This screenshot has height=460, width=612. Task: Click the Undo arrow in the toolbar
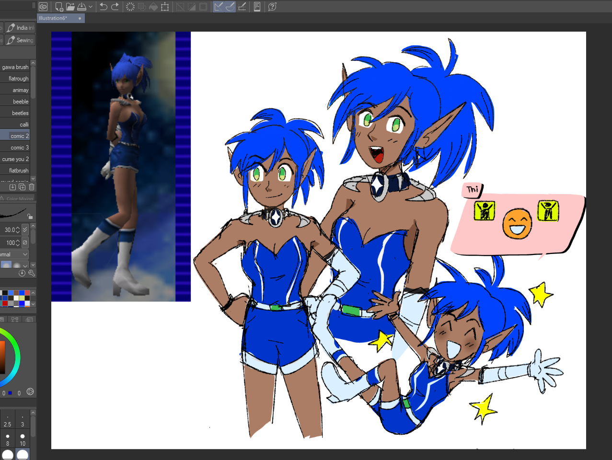tap(103, 7)
